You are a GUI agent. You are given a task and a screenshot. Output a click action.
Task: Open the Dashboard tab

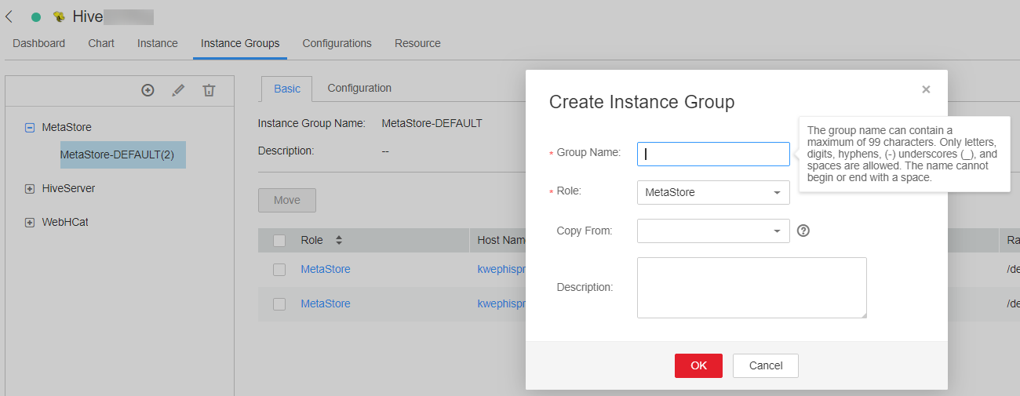pyautogui.click(x=39, y=43)
